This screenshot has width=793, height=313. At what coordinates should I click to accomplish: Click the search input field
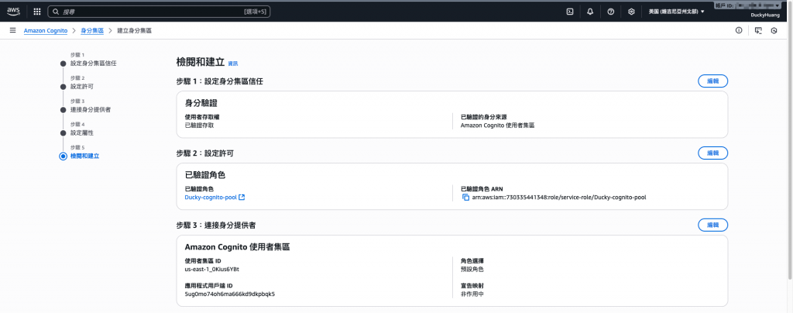pyautogui.click(x=159, y=11)
